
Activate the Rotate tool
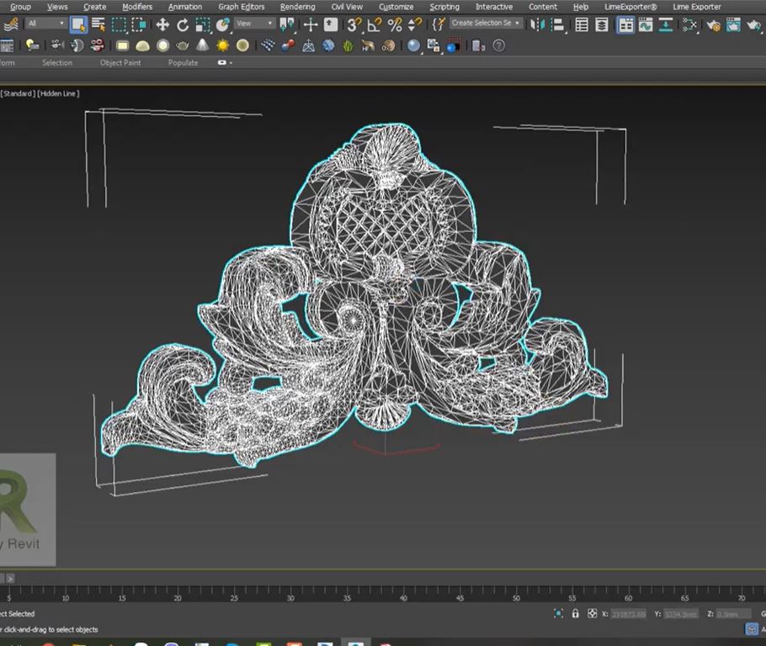pyautogui.click(x=183, y=24)
